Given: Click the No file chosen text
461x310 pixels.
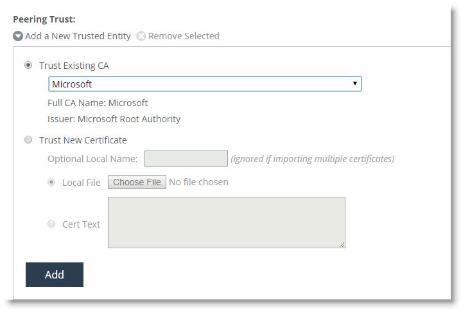Looking at the screenshot, I should point(199,182).
